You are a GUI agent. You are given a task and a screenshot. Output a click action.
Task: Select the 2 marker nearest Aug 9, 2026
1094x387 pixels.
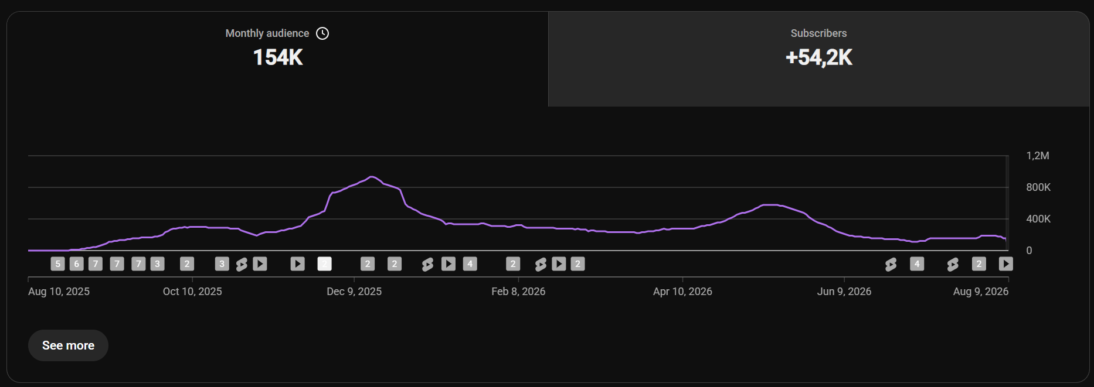click(979, 264)
